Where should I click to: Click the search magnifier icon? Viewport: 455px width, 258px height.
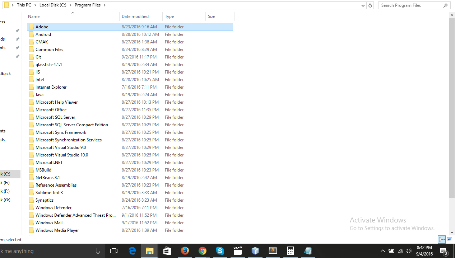click(x=445, y=5)
